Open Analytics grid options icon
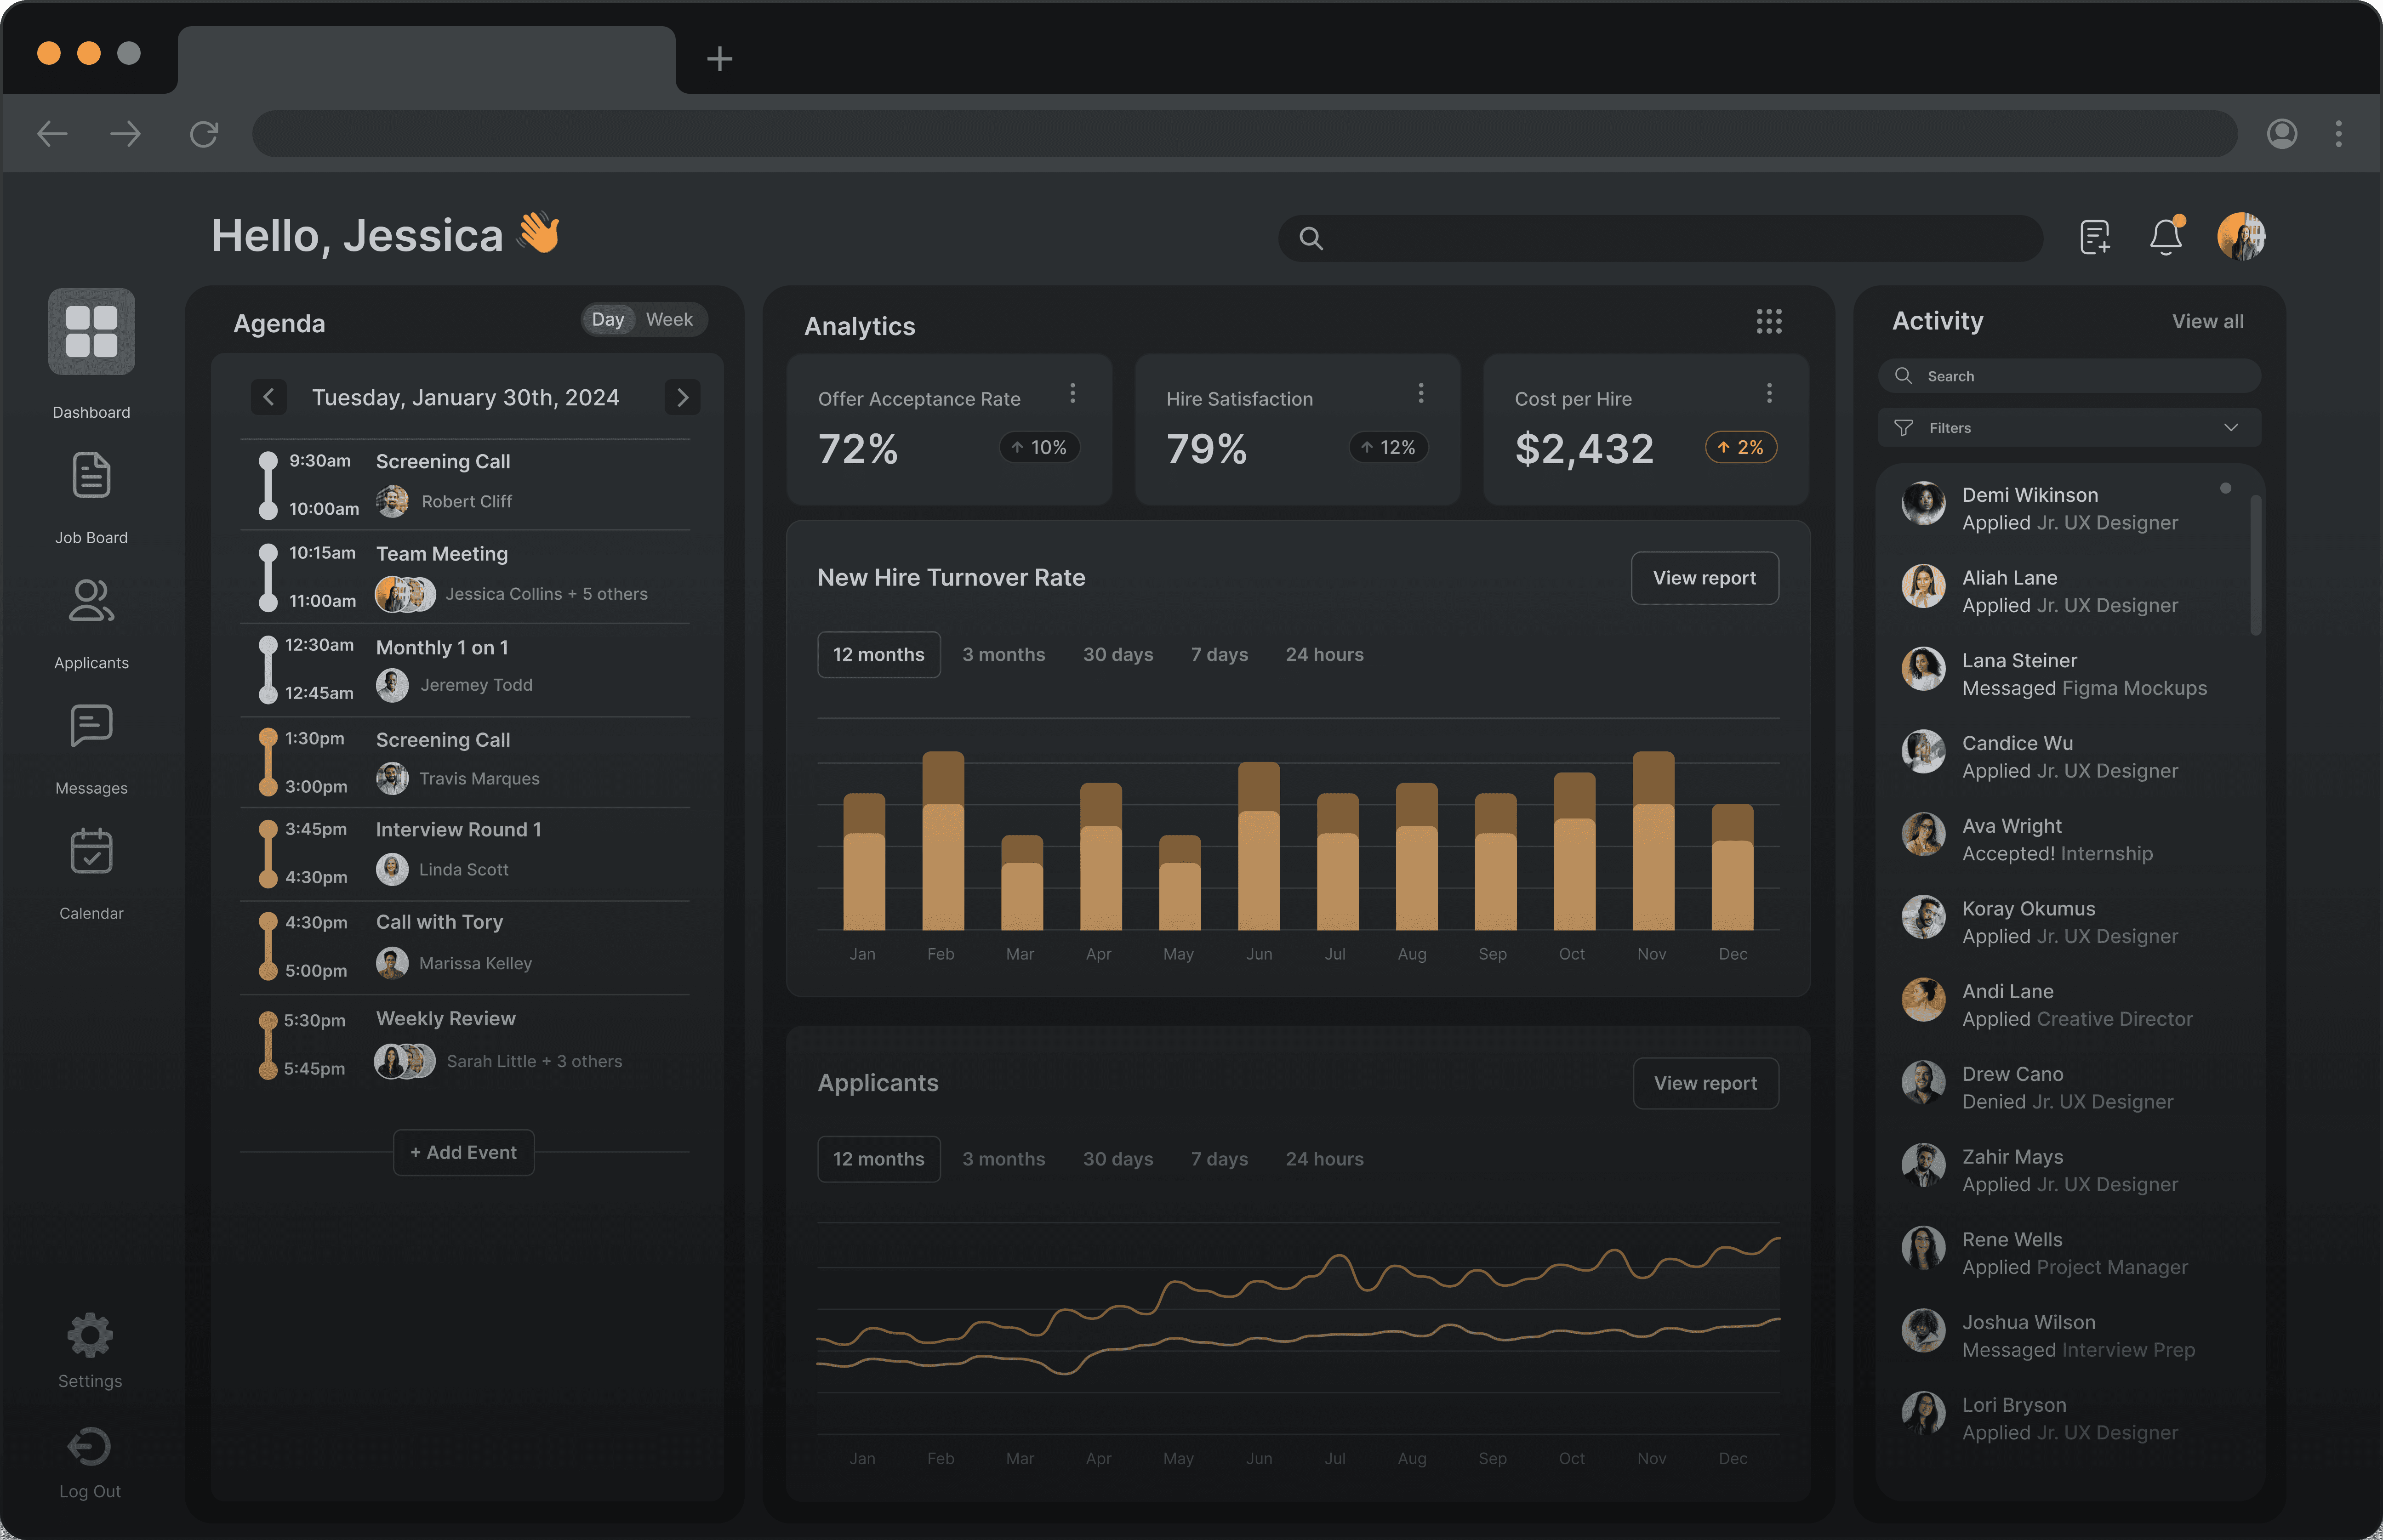Screen dimensions: 2383x1540 point(1768,321)
